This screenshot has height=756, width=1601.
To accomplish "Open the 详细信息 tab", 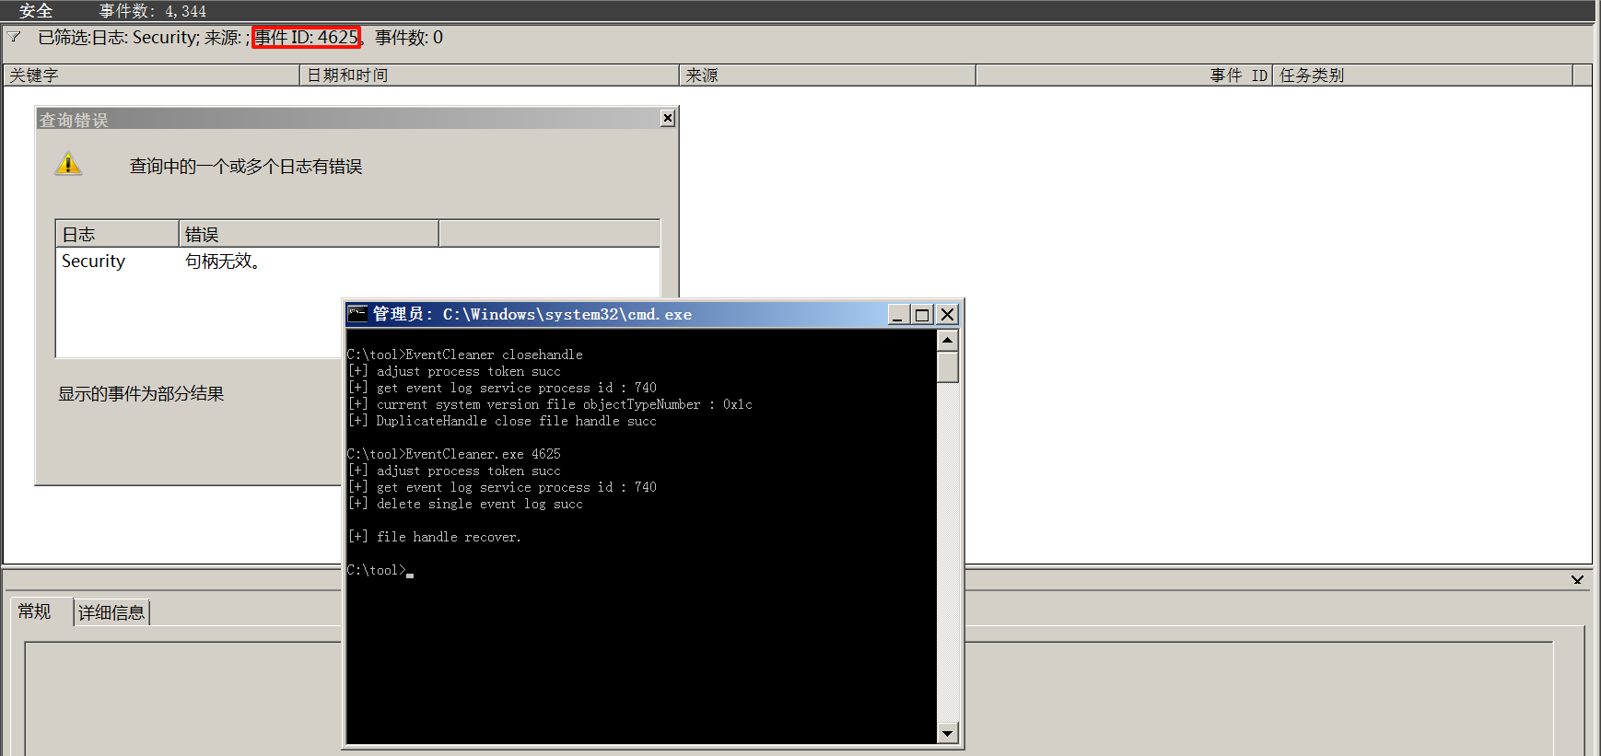I will [111, 612].
